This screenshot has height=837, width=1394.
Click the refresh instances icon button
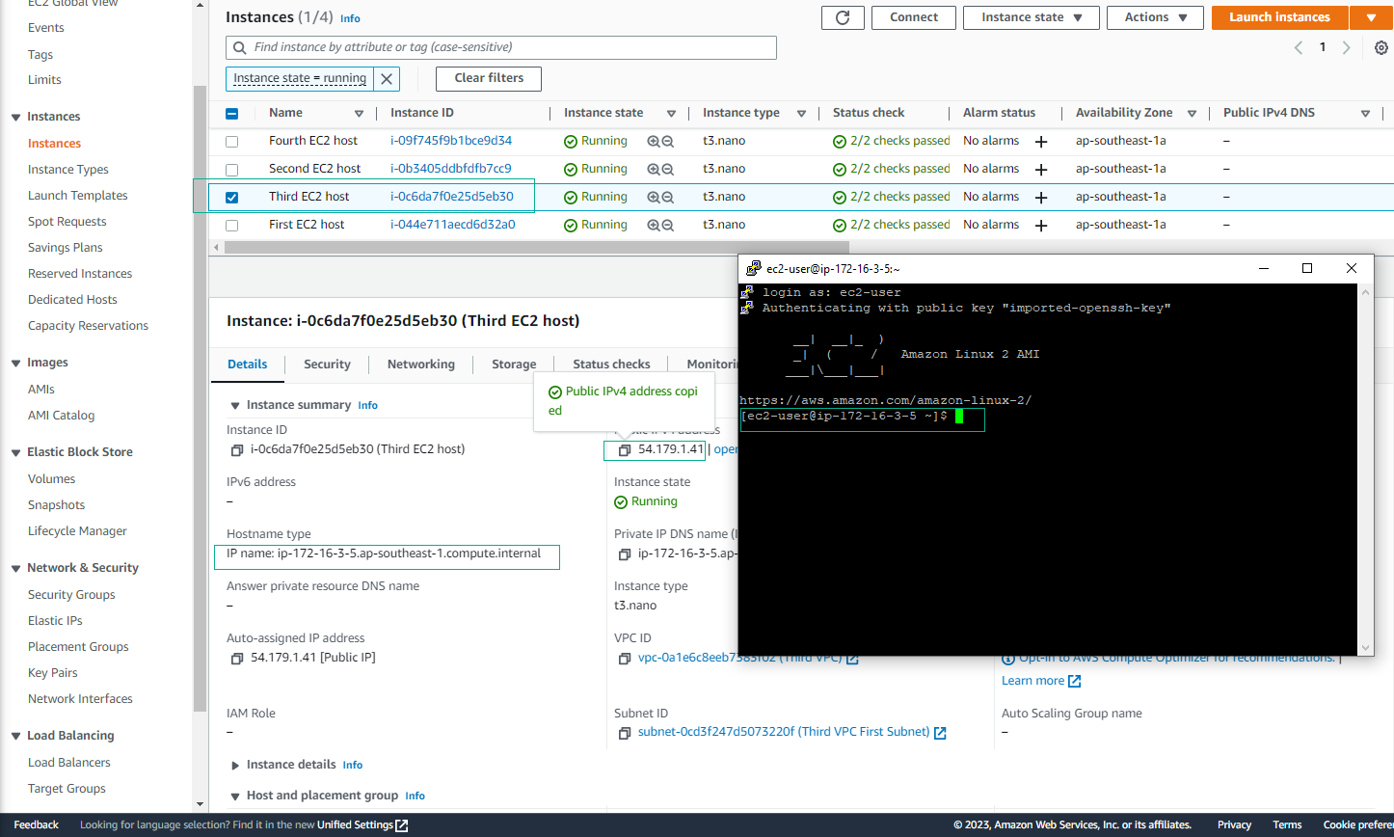click(x=843, y=17)
